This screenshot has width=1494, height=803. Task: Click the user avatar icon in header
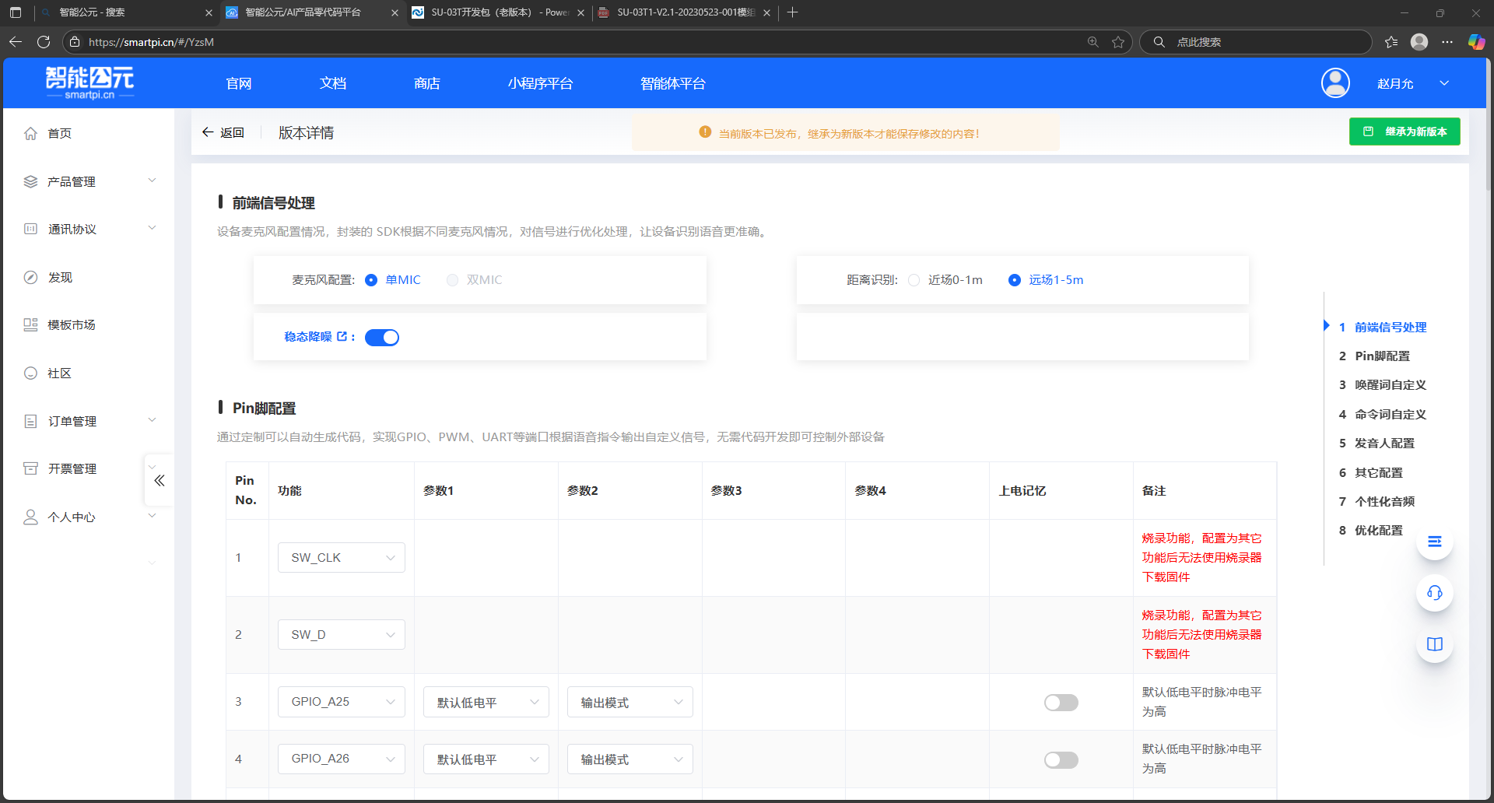click(1335, 83)
